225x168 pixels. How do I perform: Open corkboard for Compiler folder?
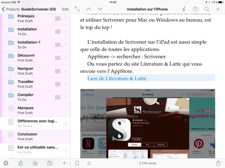pos(58,97)
